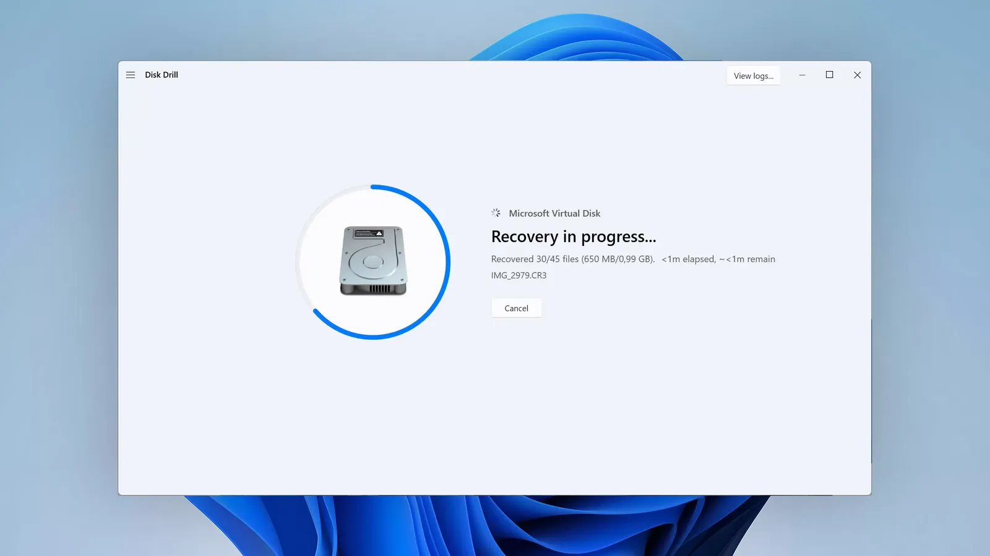Select the IMG_2979.CR3 filename text
Screen dimensions: 990x556
(x=519, y=276)
